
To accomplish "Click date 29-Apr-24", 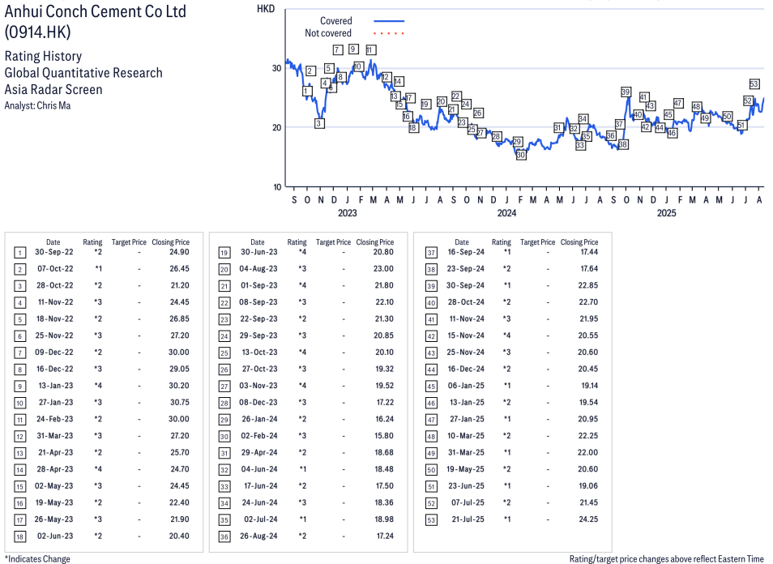I will [x=259, y=453].
